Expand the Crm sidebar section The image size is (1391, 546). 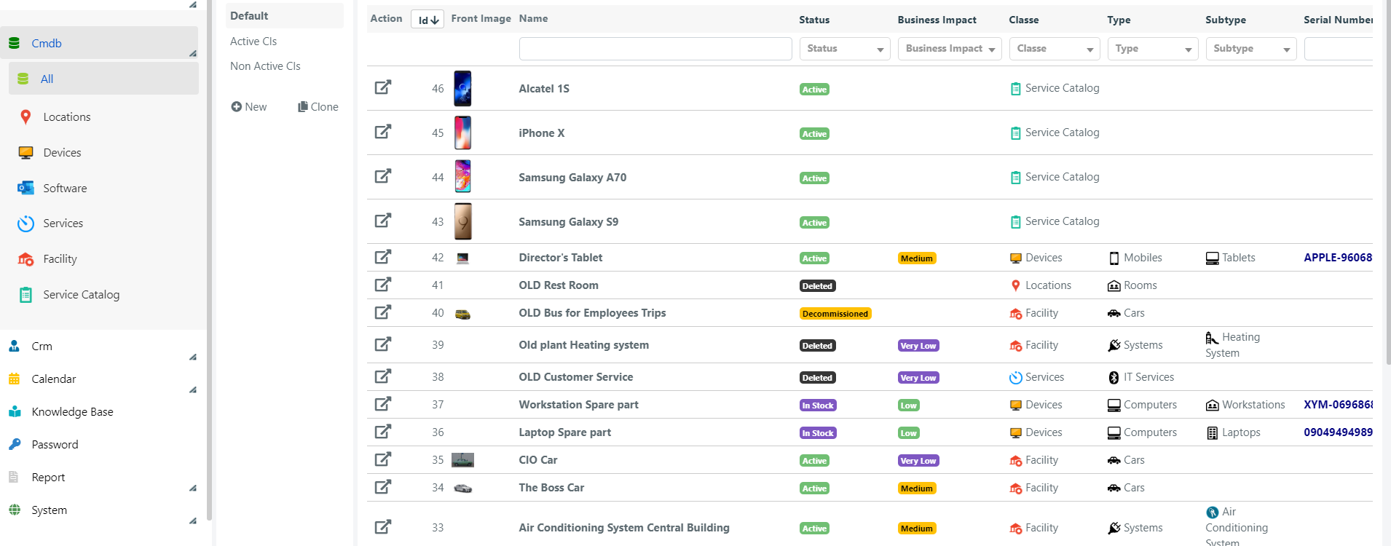[x=192, y=357]
